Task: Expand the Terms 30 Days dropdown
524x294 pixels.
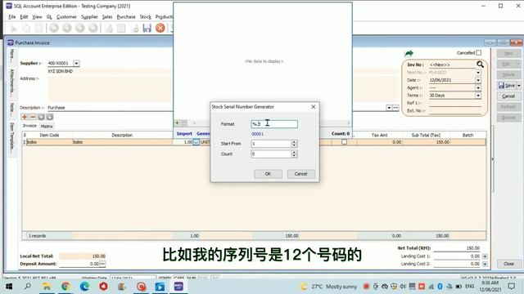Action: click(x=478, y=96)
